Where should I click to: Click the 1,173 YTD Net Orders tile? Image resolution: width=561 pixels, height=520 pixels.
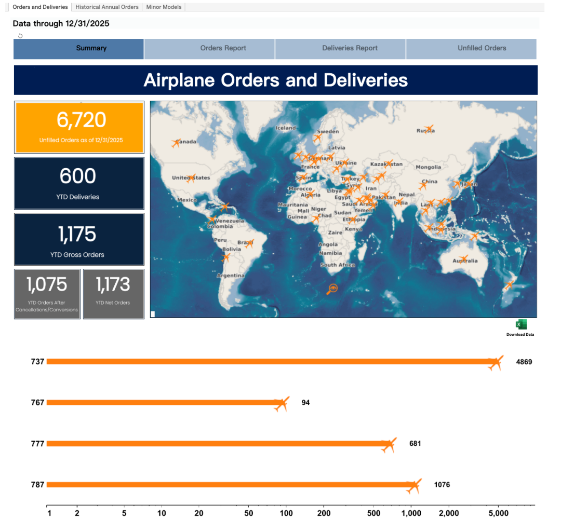pyautogui.click(x=113, y=293)
